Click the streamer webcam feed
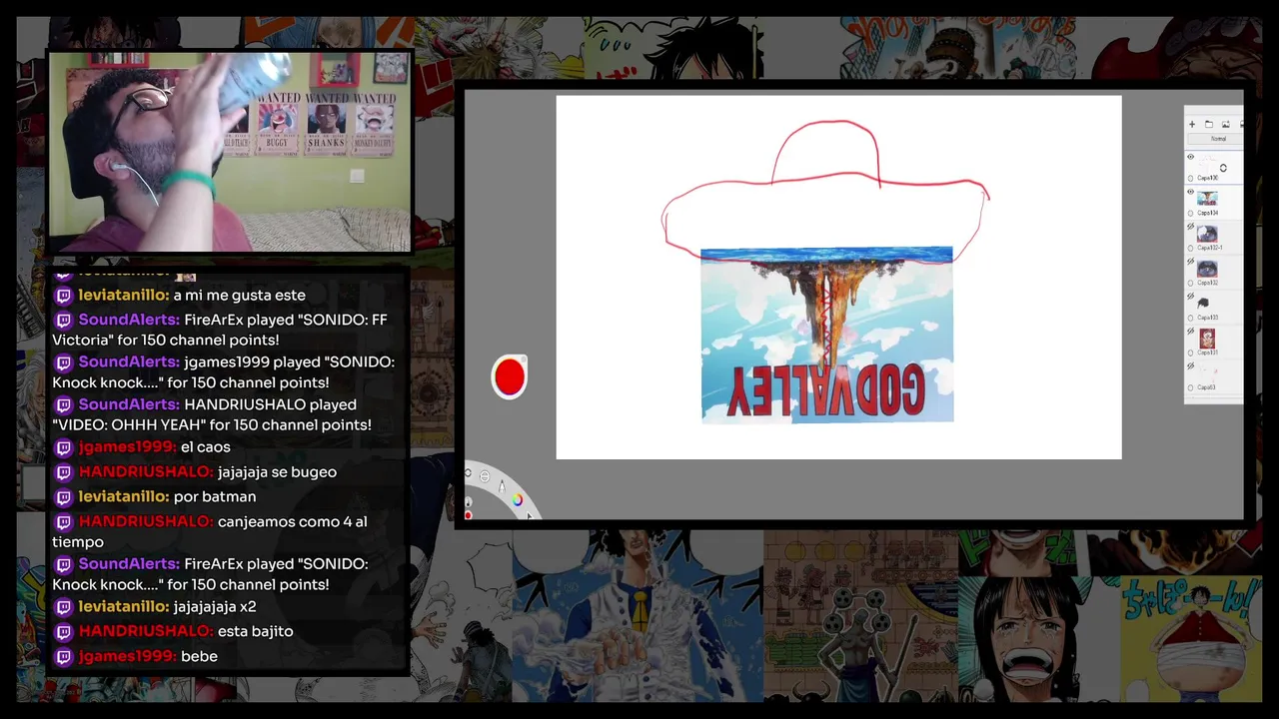This screenshot has height=719, width=1279. click(x=230, y=152)
